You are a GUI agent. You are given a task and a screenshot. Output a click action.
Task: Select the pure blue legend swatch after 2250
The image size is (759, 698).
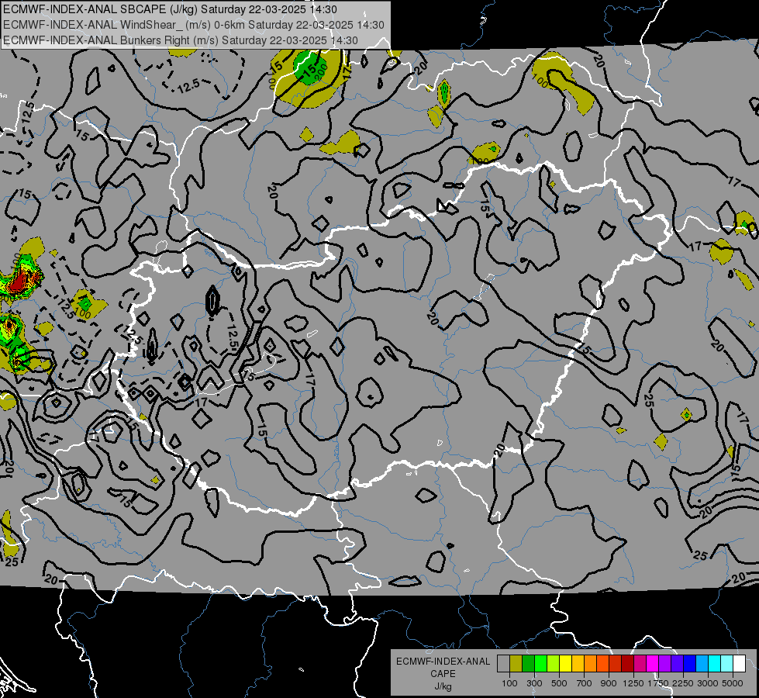pos(690,664)
